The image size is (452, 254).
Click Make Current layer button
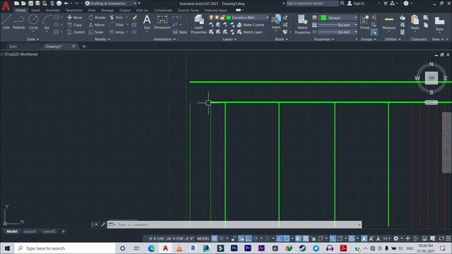[251, 25]
